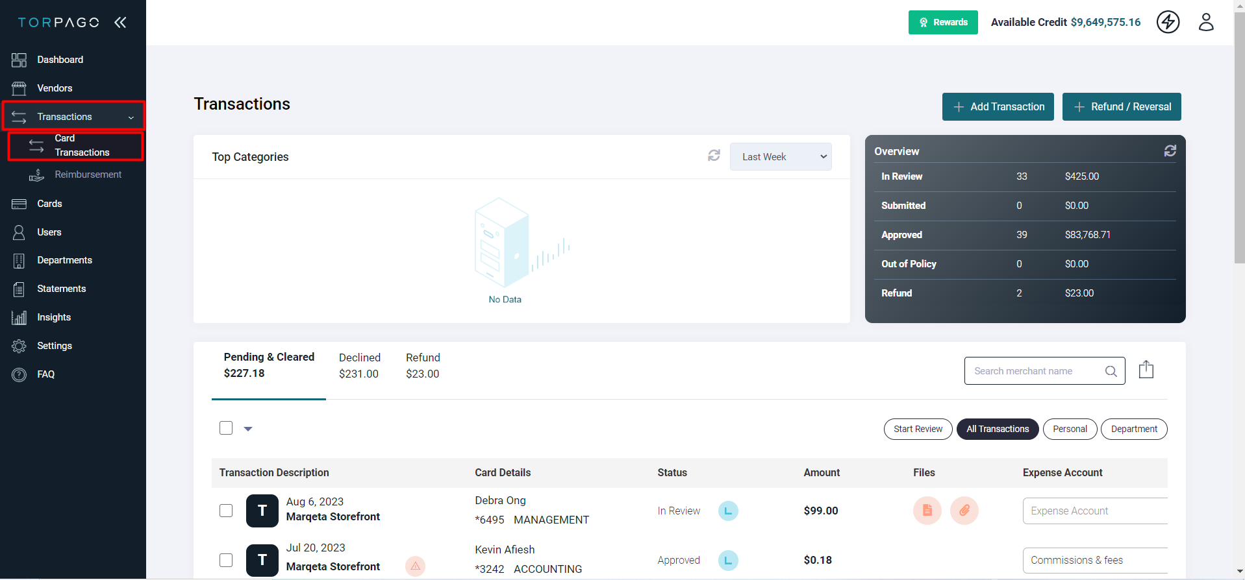The height and width of the screenshot is (580, 1245).
Task: Click Refund / Reversal button
Action: click(1122, 107)
